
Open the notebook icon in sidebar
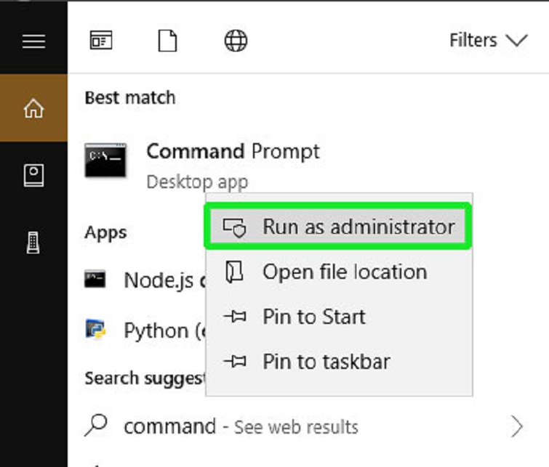pos(33,175)
